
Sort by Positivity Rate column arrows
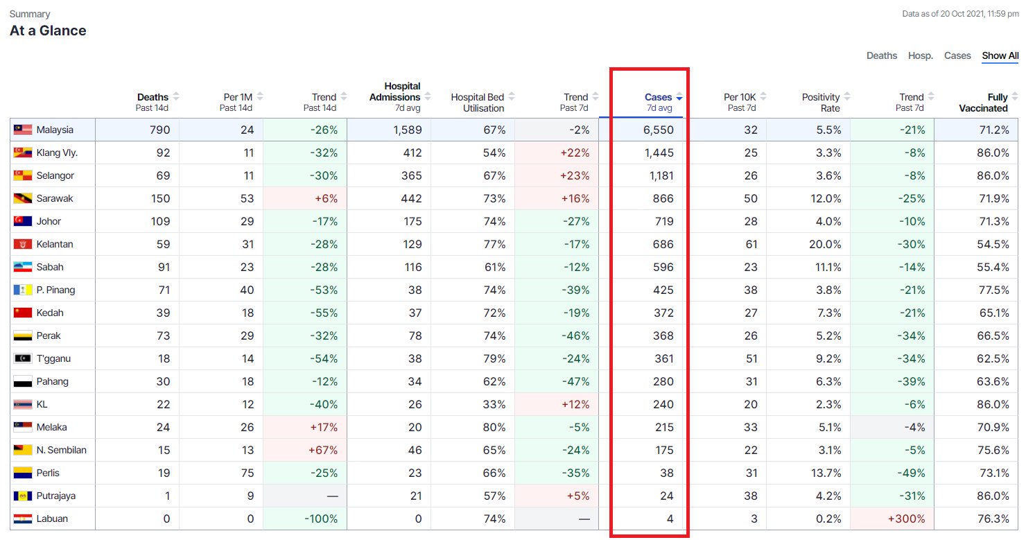[x=847, y=97]
